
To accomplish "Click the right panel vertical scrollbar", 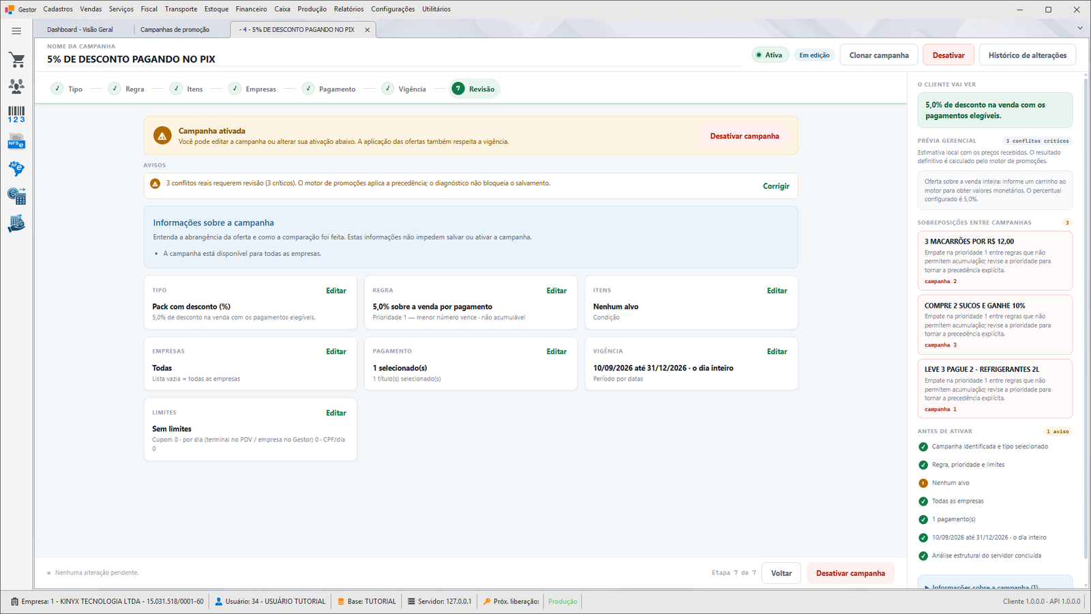I will [x=1086, y=319].
